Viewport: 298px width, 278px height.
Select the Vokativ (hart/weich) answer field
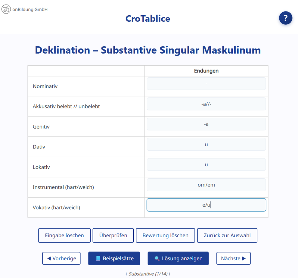point(206,205)
